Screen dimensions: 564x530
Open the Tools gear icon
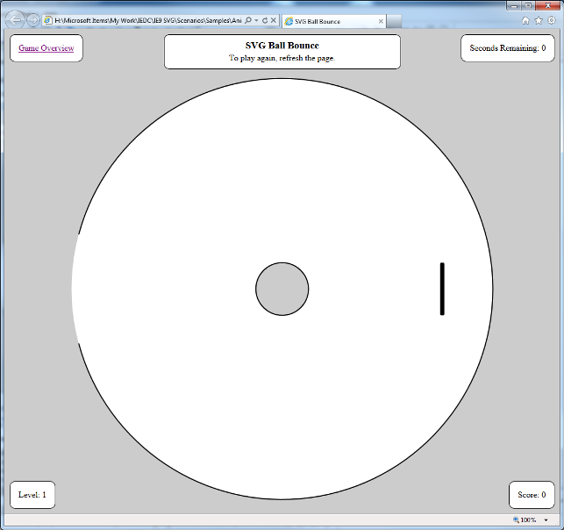pos(552,20)
